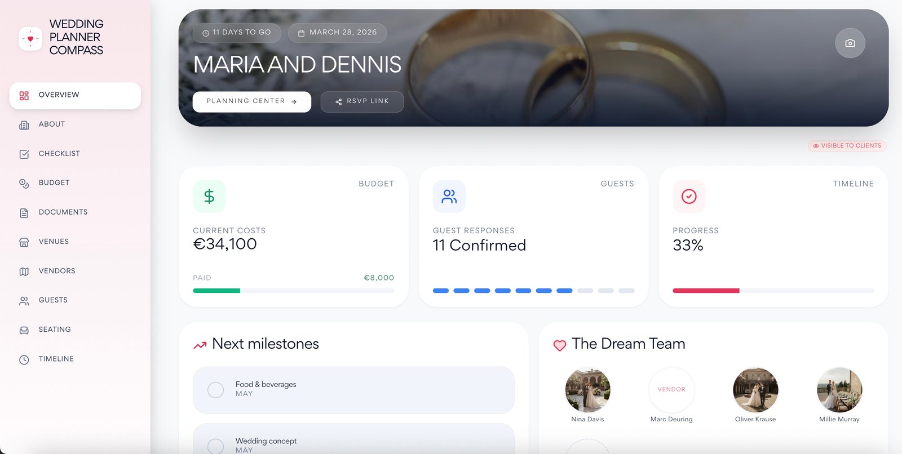Image resolution: width=902 pixels, height=454 pixels.
Task: Open Oliver Krause team member photo
Action: pos(755,390)
